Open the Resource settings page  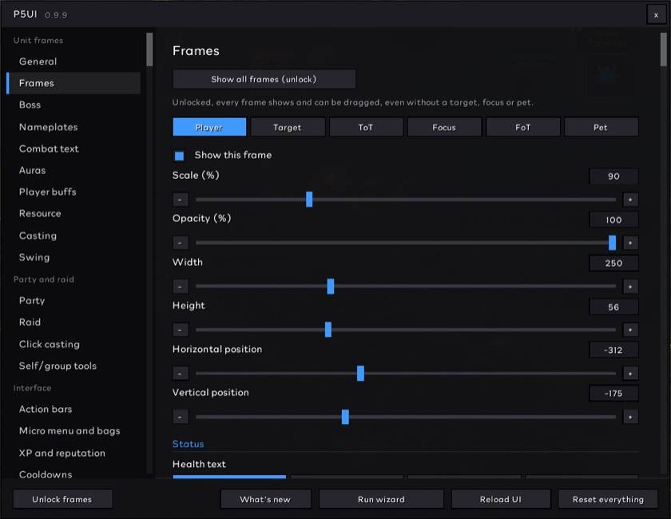(x=73, y=213)
